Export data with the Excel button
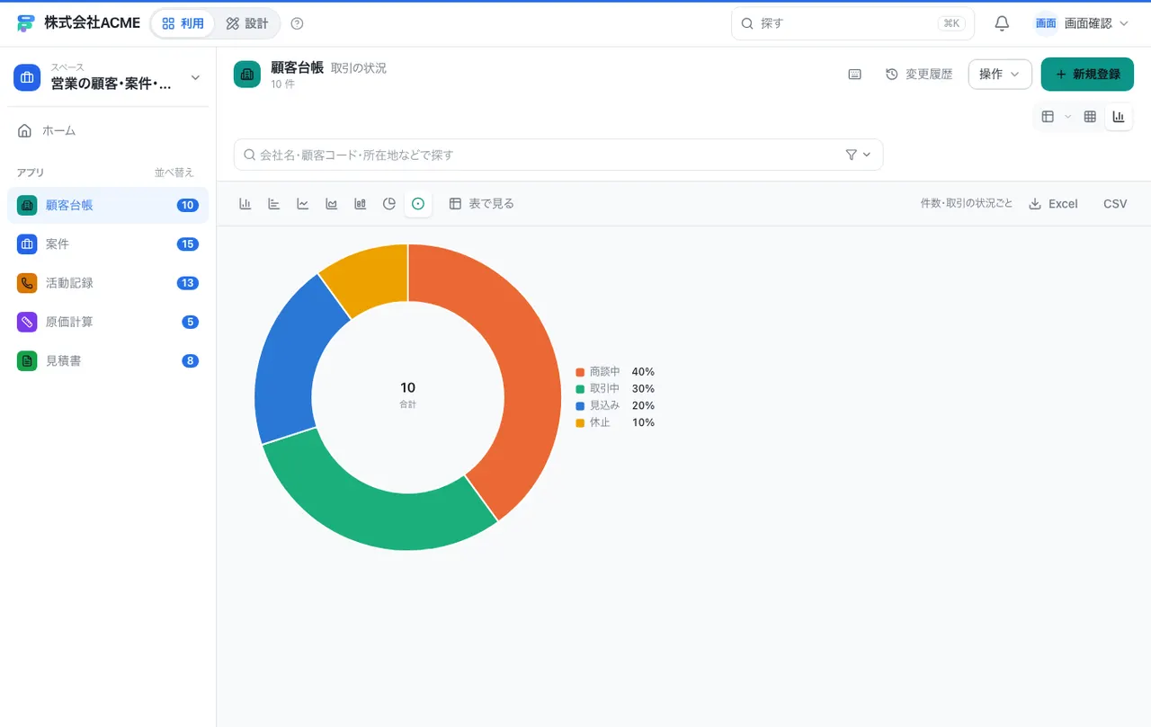This screenshot has width=1151, height=727. [x=1053, y=204]
